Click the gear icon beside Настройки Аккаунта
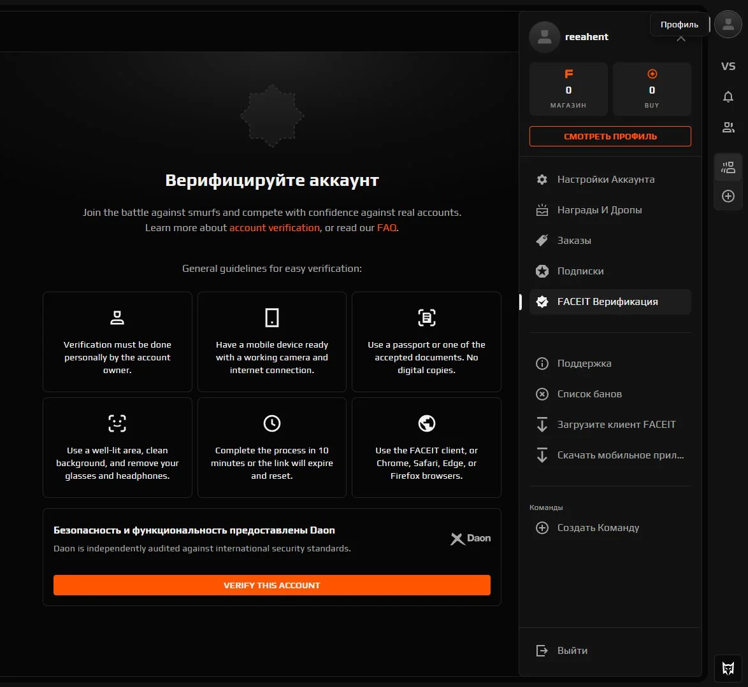 (542, 180)
